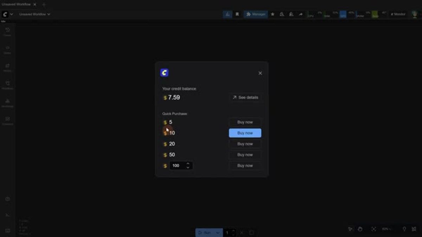
Task: Open the Workflows sidebar panel
Action: pyautogui.click(x=7, y=85)
